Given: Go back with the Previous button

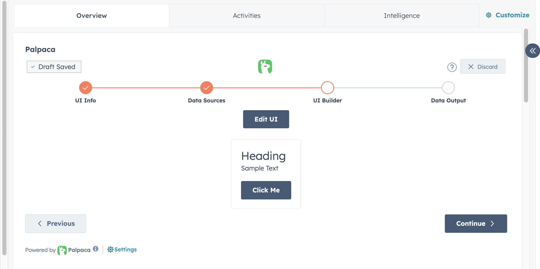Looking at the screenshot, I should click(x=56, y=223).
